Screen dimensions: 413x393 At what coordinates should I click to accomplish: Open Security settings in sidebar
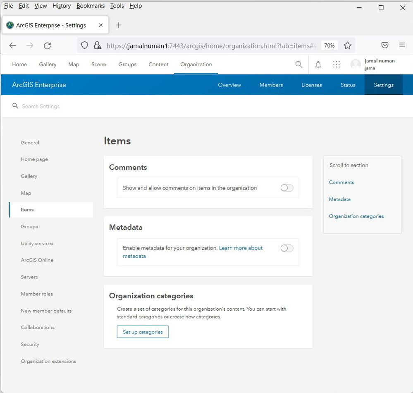30,344
